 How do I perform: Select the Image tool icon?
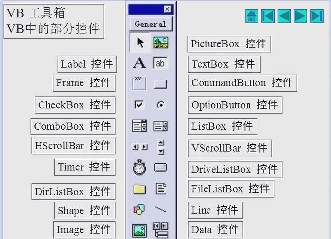click(139, 230)
